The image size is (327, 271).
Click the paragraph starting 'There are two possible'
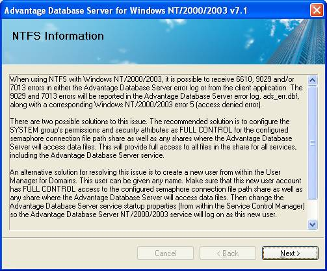tap(153, 138)
